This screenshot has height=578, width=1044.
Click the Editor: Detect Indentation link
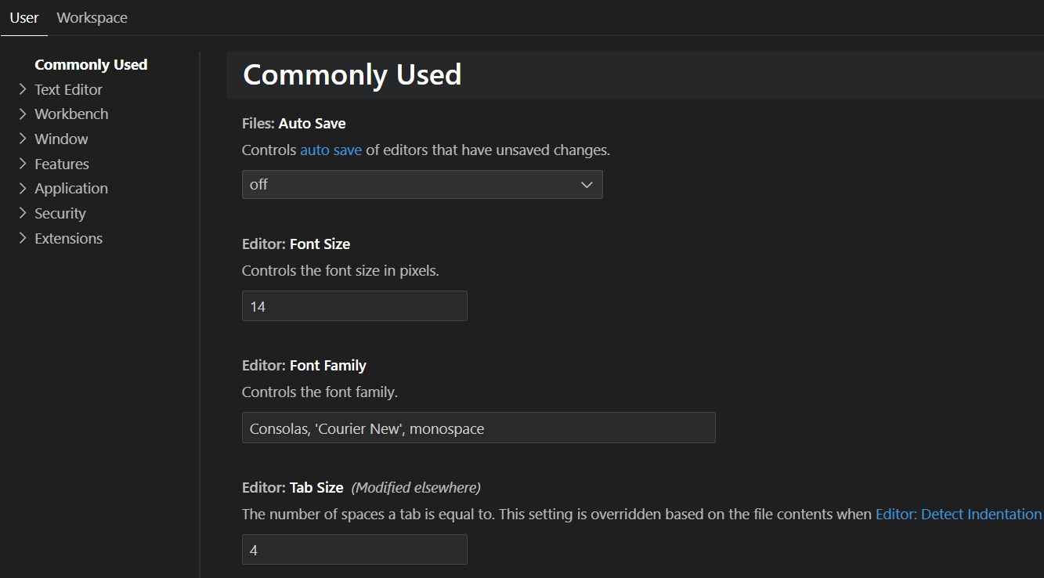[x=958, y=514]
